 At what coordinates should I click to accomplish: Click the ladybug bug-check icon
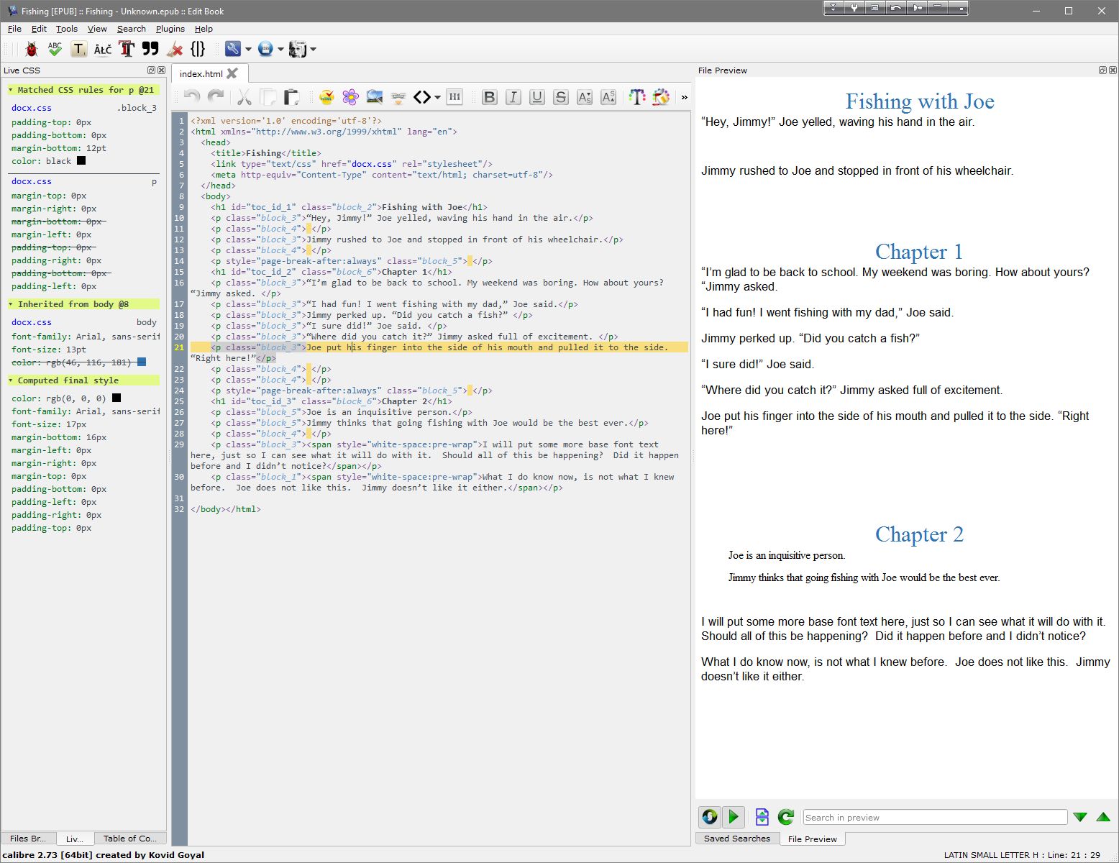click(x=31, y=49)
